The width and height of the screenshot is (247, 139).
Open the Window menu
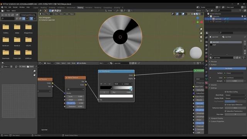pos(22,7)
